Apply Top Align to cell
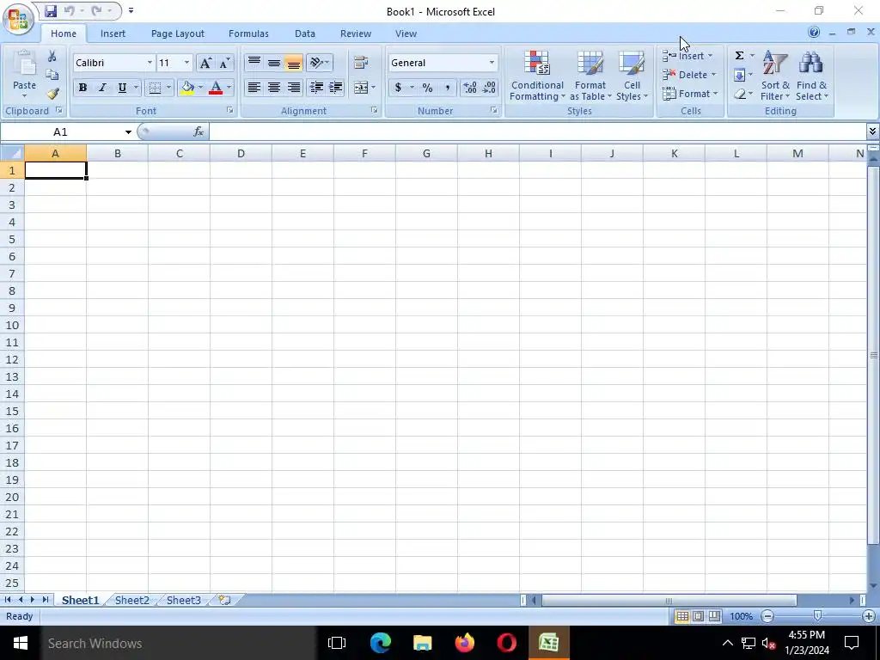This screenshot has width=880, height=660. pos(254,62)
